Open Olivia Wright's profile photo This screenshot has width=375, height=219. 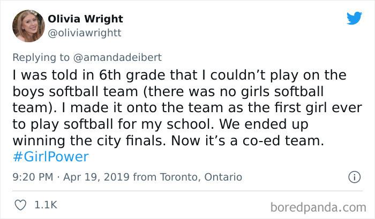pyautogui.click(x=27, y=25)
